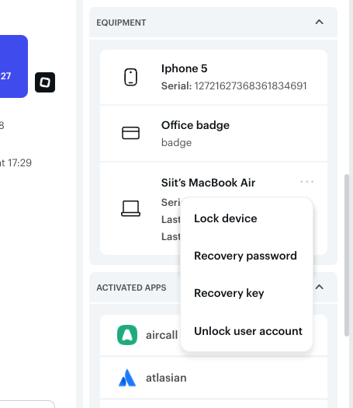Viewport: 353px width, 408px height.
Task: Collapse the Activated Apps section chevron
Action: [319, 287]
